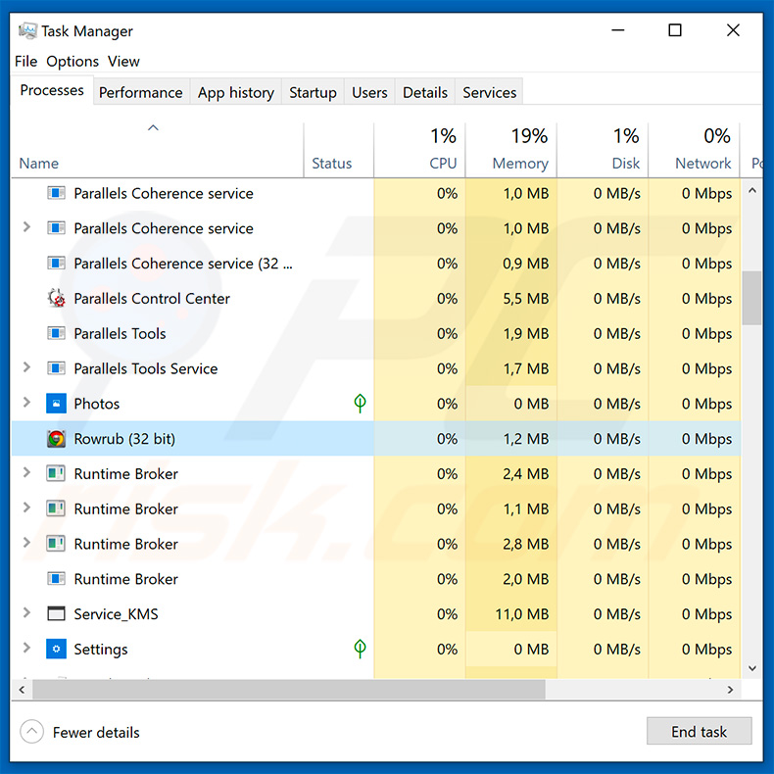
Task: Click the Photos suspended leaf status icon
Action: click(x=360, y=404)
